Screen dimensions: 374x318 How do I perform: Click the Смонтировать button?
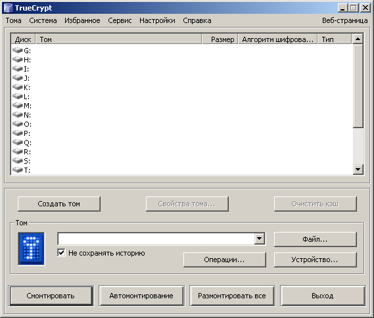click(51, 296)
